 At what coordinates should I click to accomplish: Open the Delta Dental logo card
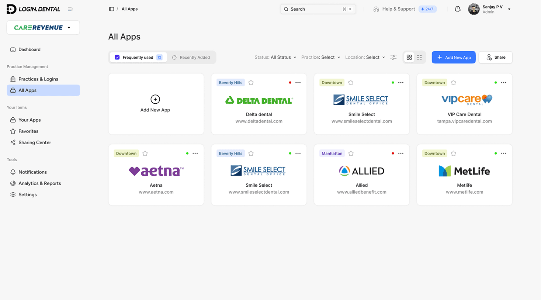click(259, 100)
